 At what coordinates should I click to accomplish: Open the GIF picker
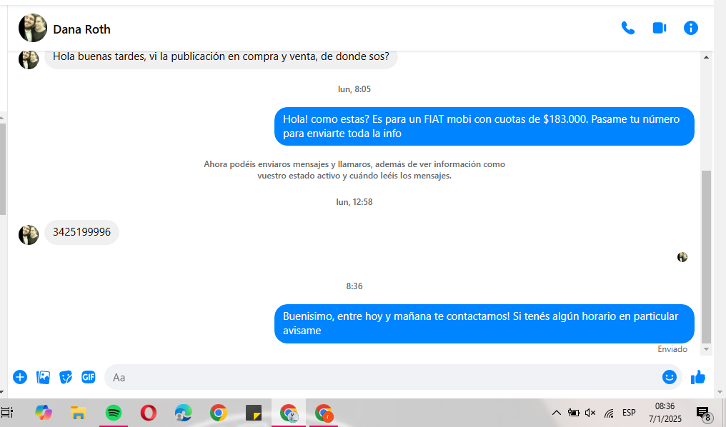[x=89, y=377]
